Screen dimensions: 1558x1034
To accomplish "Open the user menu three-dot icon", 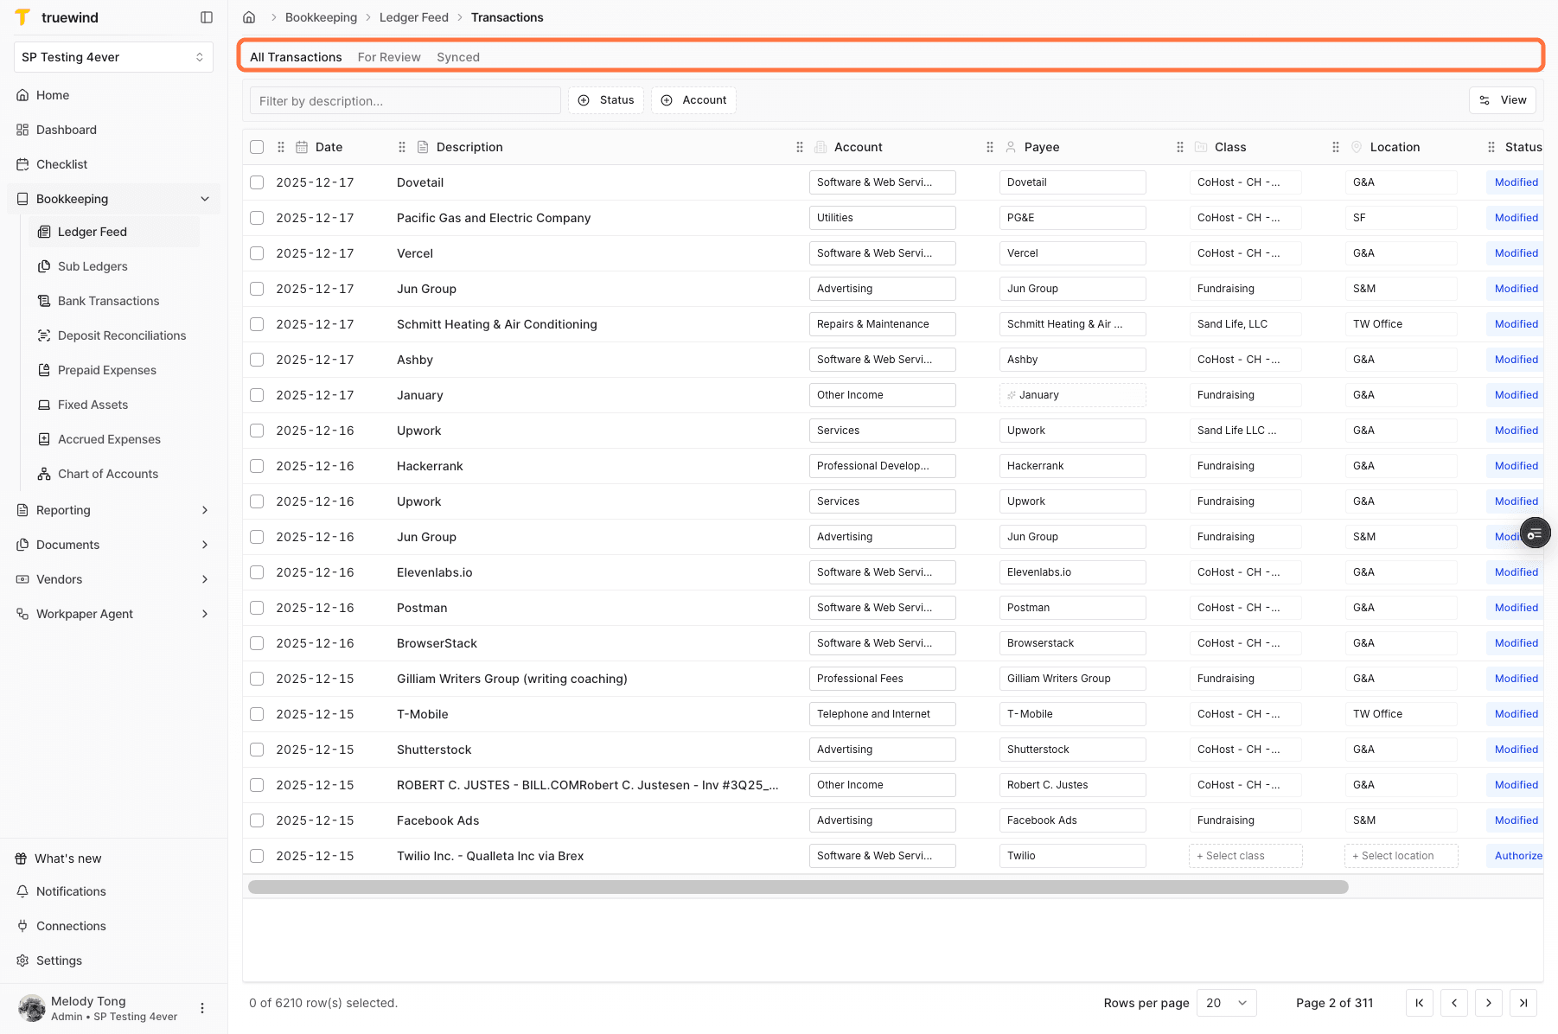I will (202, 1008).
